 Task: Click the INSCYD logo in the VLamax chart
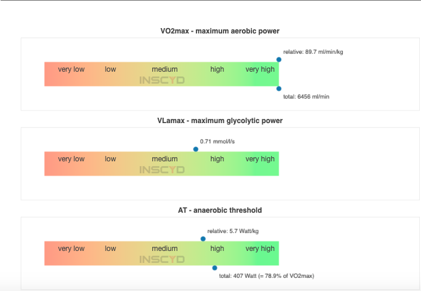[162, 170]
